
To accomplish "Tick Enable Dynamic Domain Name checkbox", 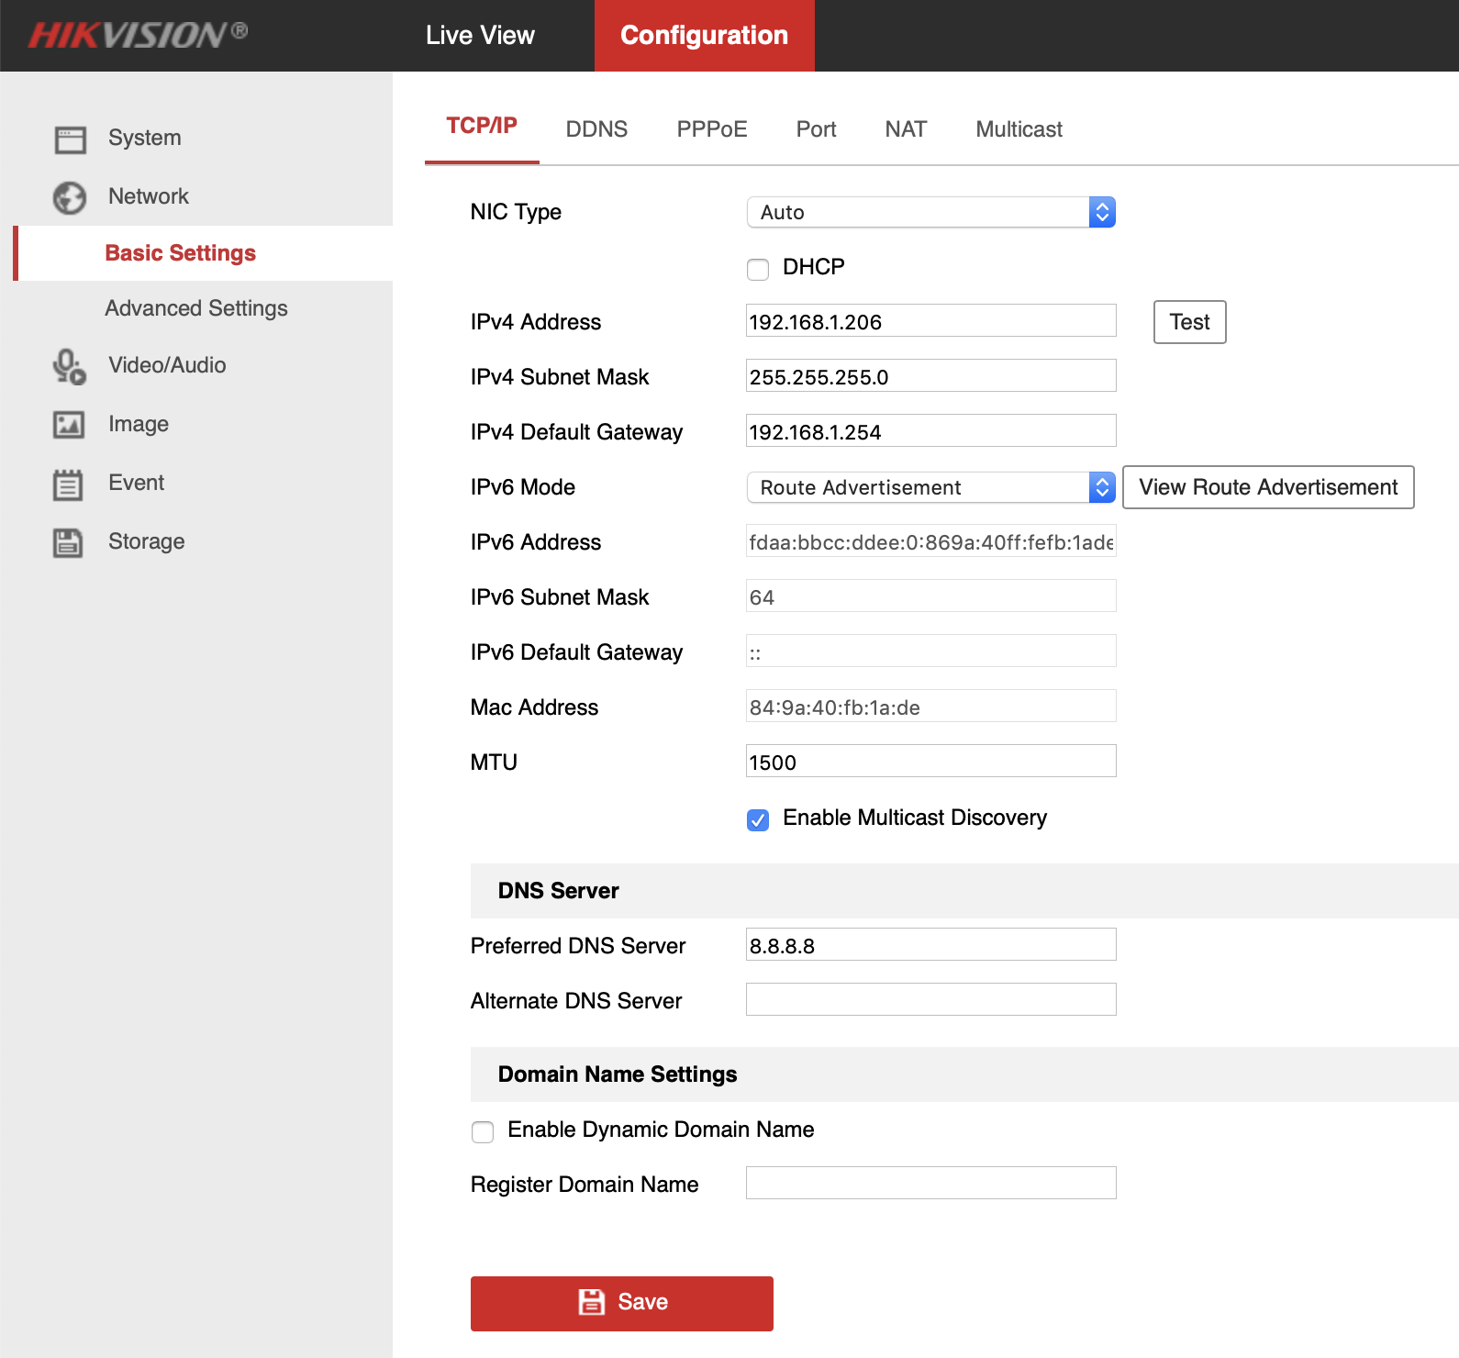I will [x=483, y=1131].
